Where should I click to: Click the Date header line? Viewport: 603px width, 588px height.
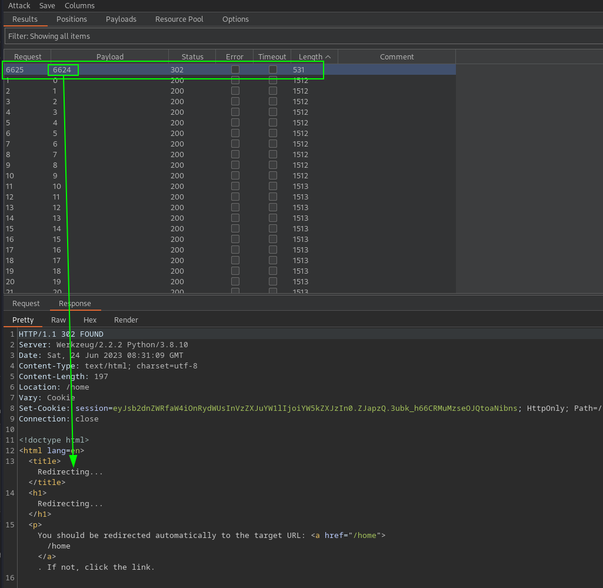(x=101, y=355)
